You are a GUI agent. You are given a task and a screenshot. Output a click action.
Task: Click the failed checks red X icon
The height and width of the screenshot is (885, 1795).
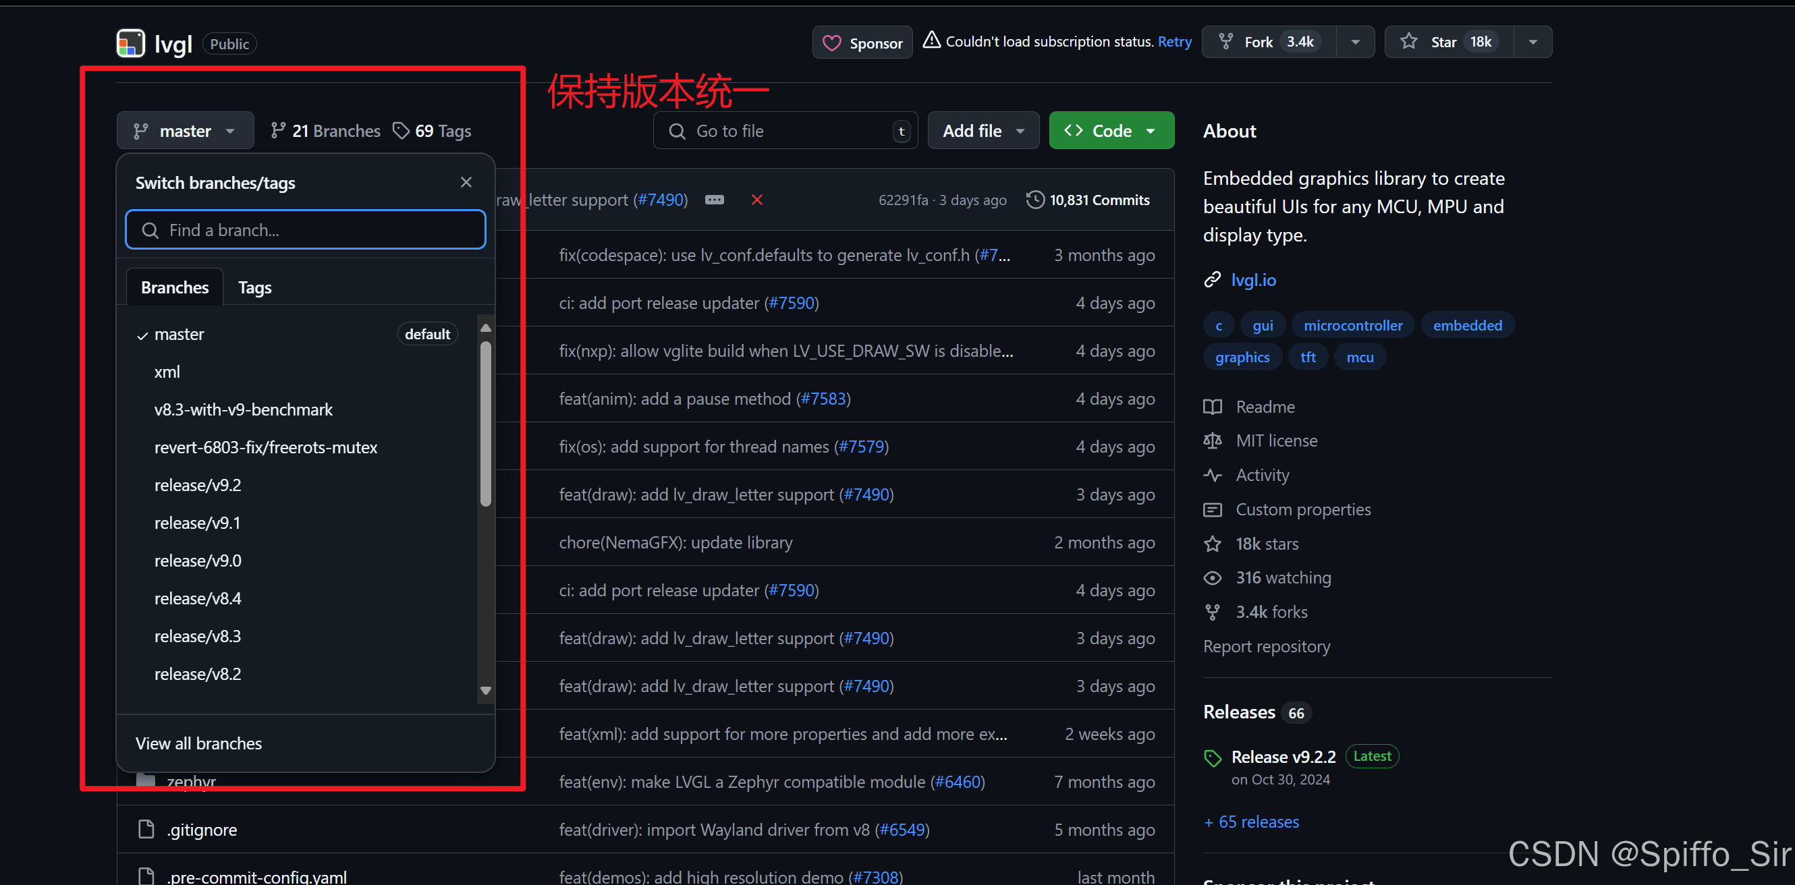click(756, 200)
